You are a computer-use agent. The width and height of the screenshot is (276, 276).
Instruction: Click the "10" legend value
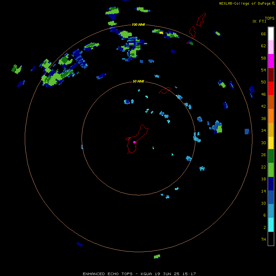point(263,203)
